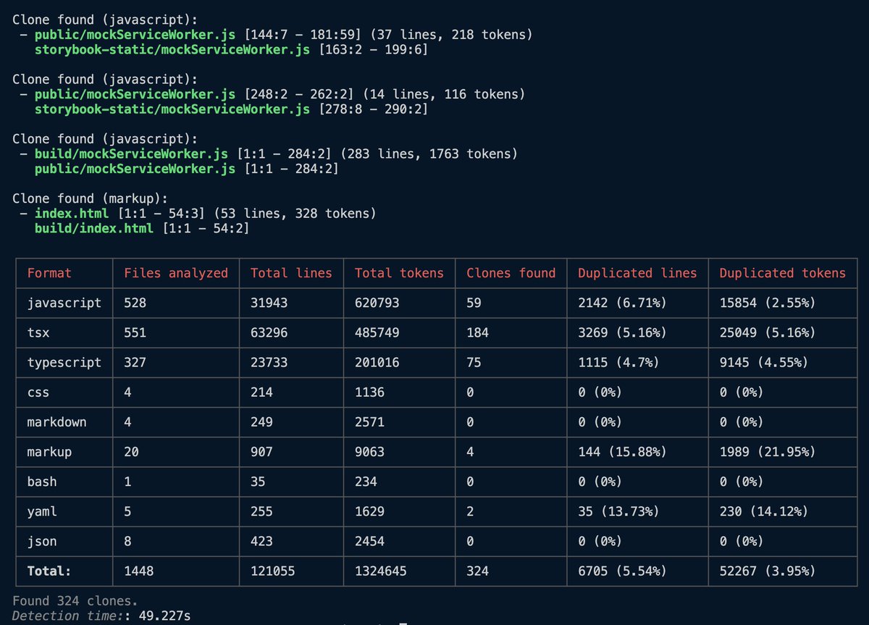Click duplicated tokens value 15854 (2.55%)
Image resolution: width=869 pixels, height=625 pixels.
pyautogui.click(x=768, y=303)
